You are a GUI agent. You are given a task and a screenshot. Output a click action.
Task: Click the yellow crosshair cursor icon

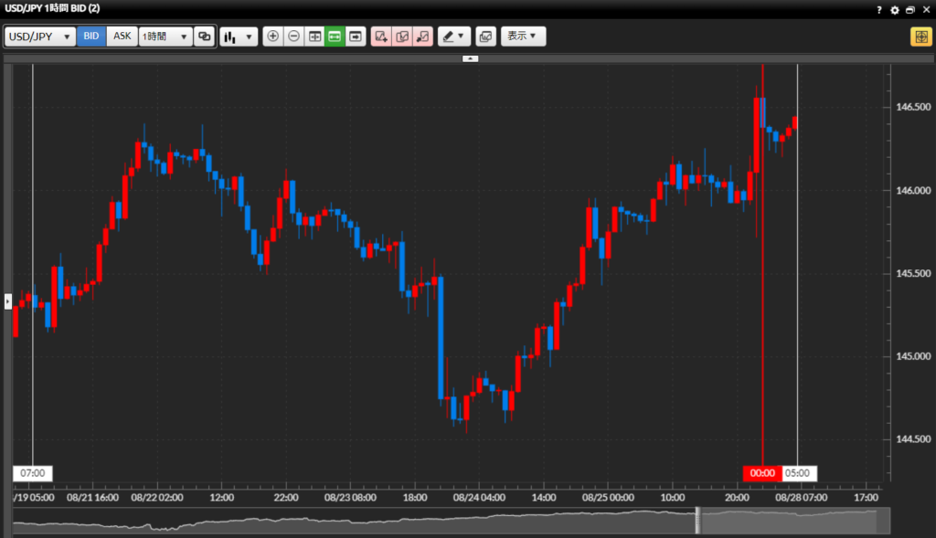click(x=919, y=37)
